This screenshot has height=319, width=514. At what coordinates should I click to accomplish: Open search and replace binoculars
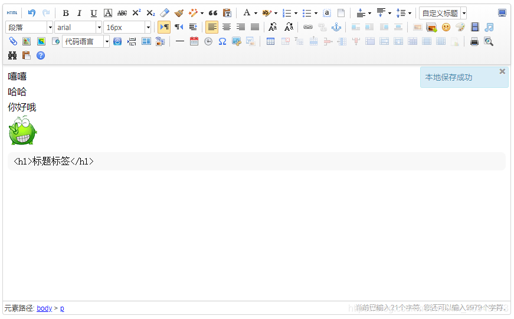click(x=12, y=55)
